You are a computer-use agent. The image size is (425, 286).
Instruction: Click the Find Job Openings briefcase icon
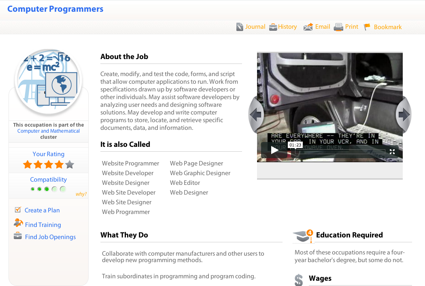[18, 236]
